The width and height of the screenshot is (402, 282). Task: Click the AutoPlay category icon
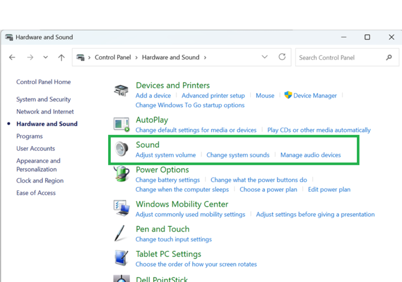122,124
